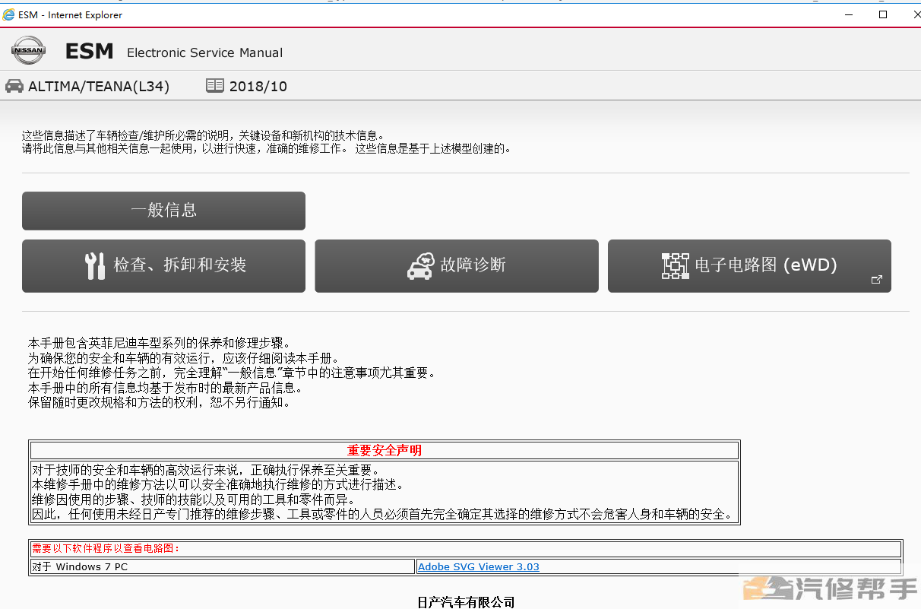Open the 一般信息 section

point(163,211)
